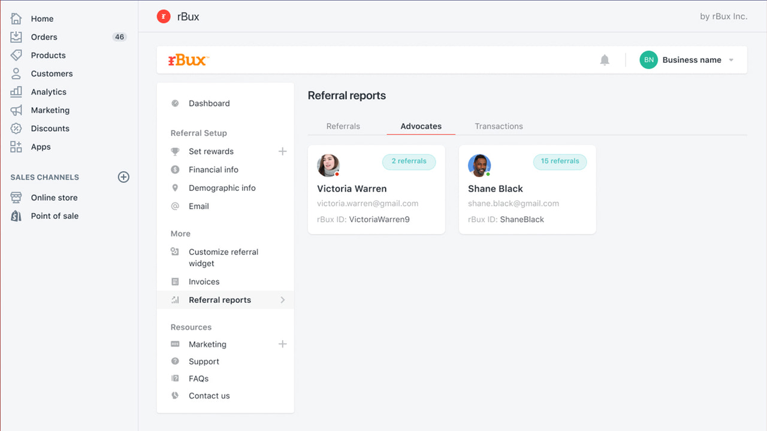Open the Email settings in rBux
This screenshot has height=431, width=767.
[198, 206]
